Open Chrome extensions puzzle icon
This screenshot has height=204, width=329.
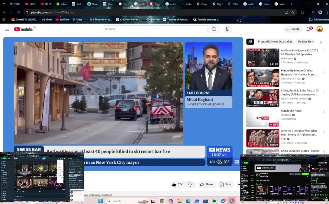coord(302,12)
